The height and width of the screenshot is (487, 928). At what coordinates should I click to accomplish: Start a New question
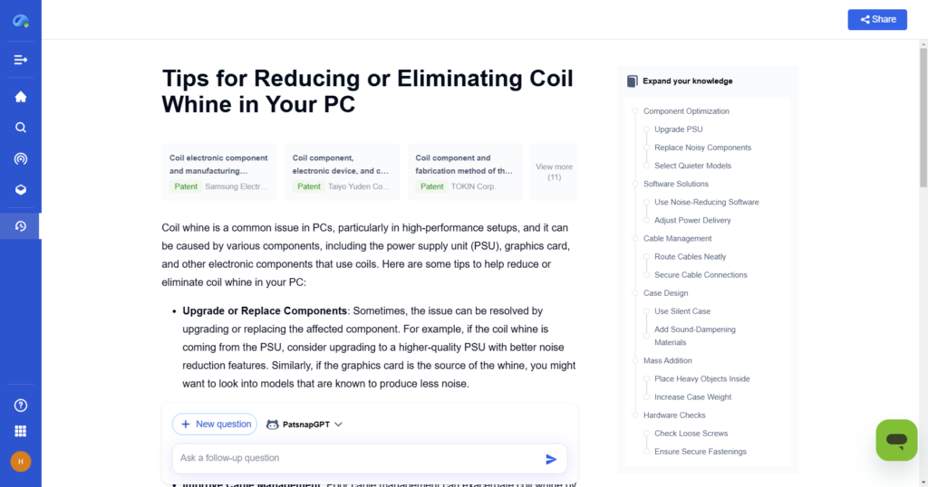pyautogui.click(x=215, y=424)
